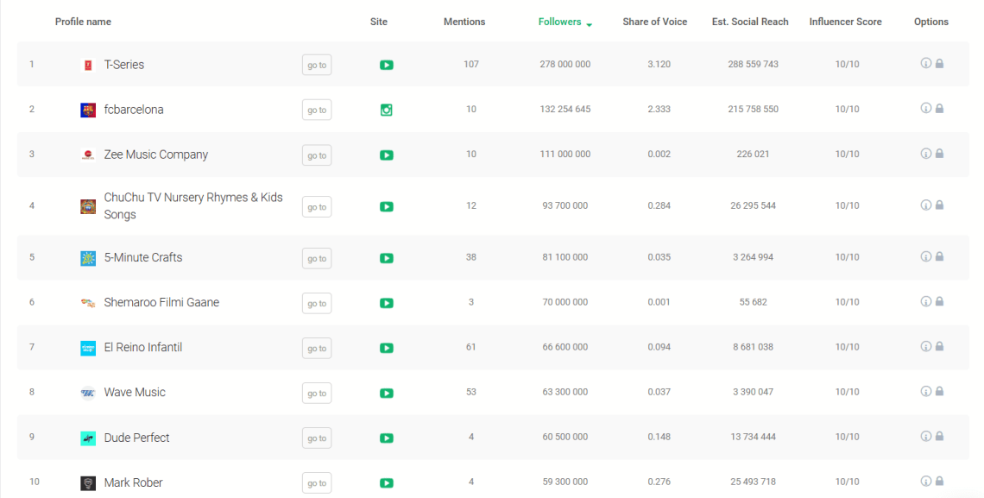The image size is (984, 498).
Task: Click the YouTube site icon for T-Series
Action: (387, 65)
